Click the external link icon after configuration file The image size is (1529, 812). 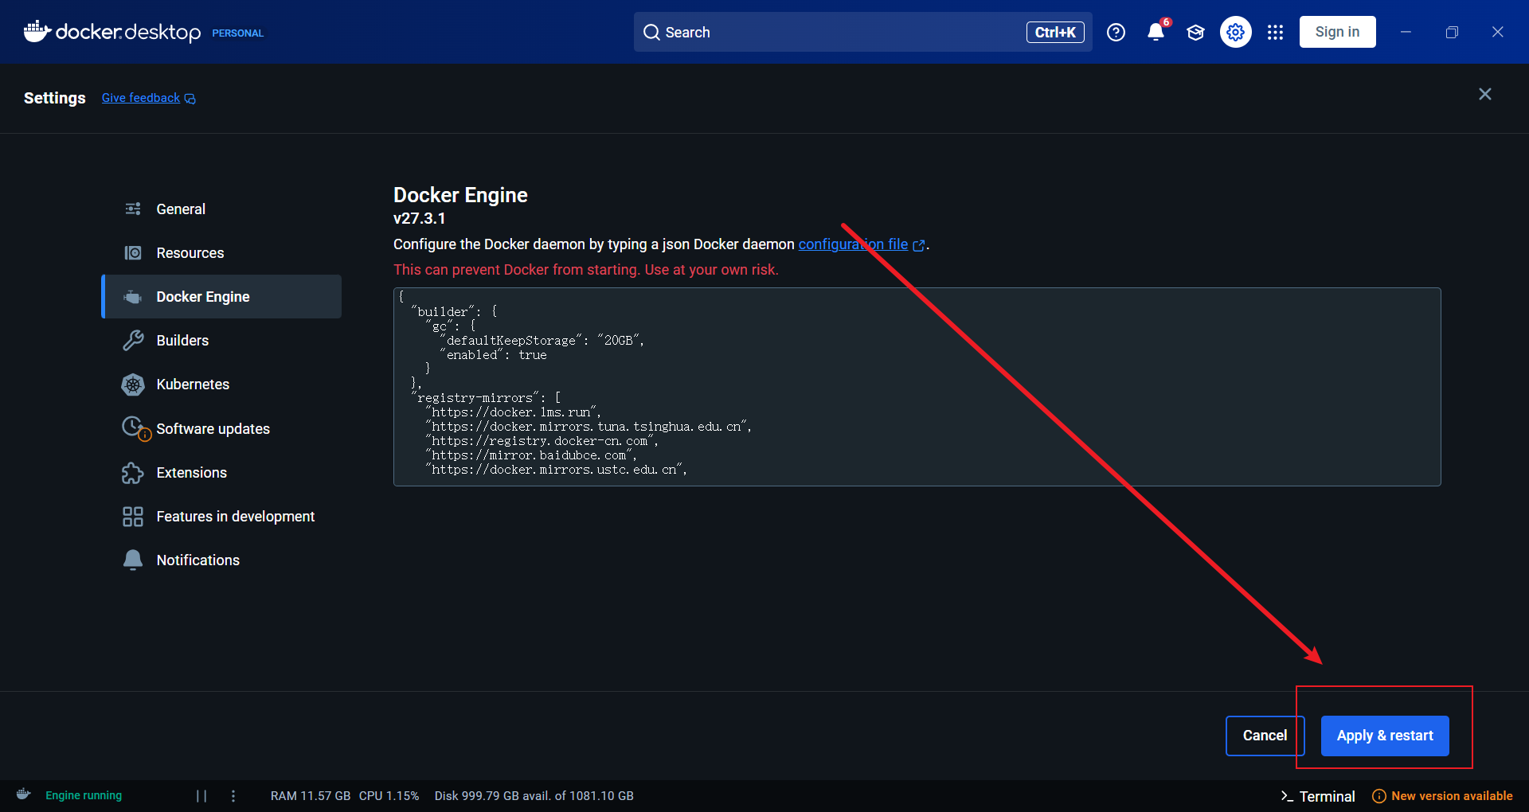tap(919, 245)
